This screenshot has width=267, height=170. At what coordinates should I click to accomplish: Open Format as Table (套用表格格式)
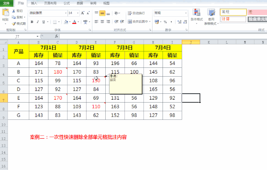tap(211, 17)
